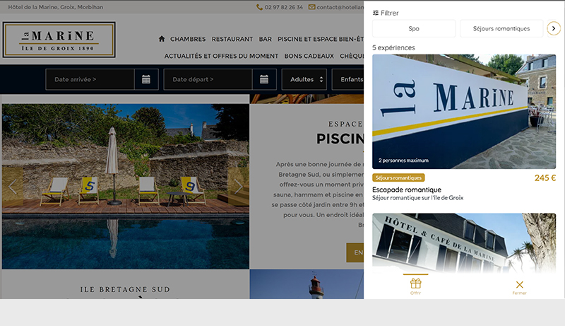Viewport: 565px width, 326px height.
Task: Go to previous pool slideshow image
Action: click(x=13, y=187)
